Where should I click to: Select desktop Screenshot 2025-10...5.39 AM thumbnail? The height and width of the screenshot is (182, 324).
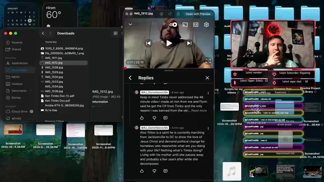(x=13, y=129)
